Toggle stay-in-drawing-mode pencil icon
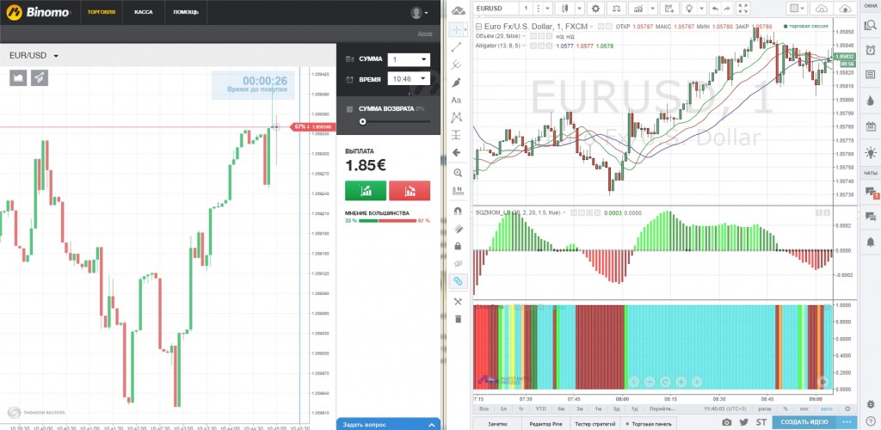Image resolution: width=881 pixels, height=430 pixels. pyautogui.click(x=458, y=229)
